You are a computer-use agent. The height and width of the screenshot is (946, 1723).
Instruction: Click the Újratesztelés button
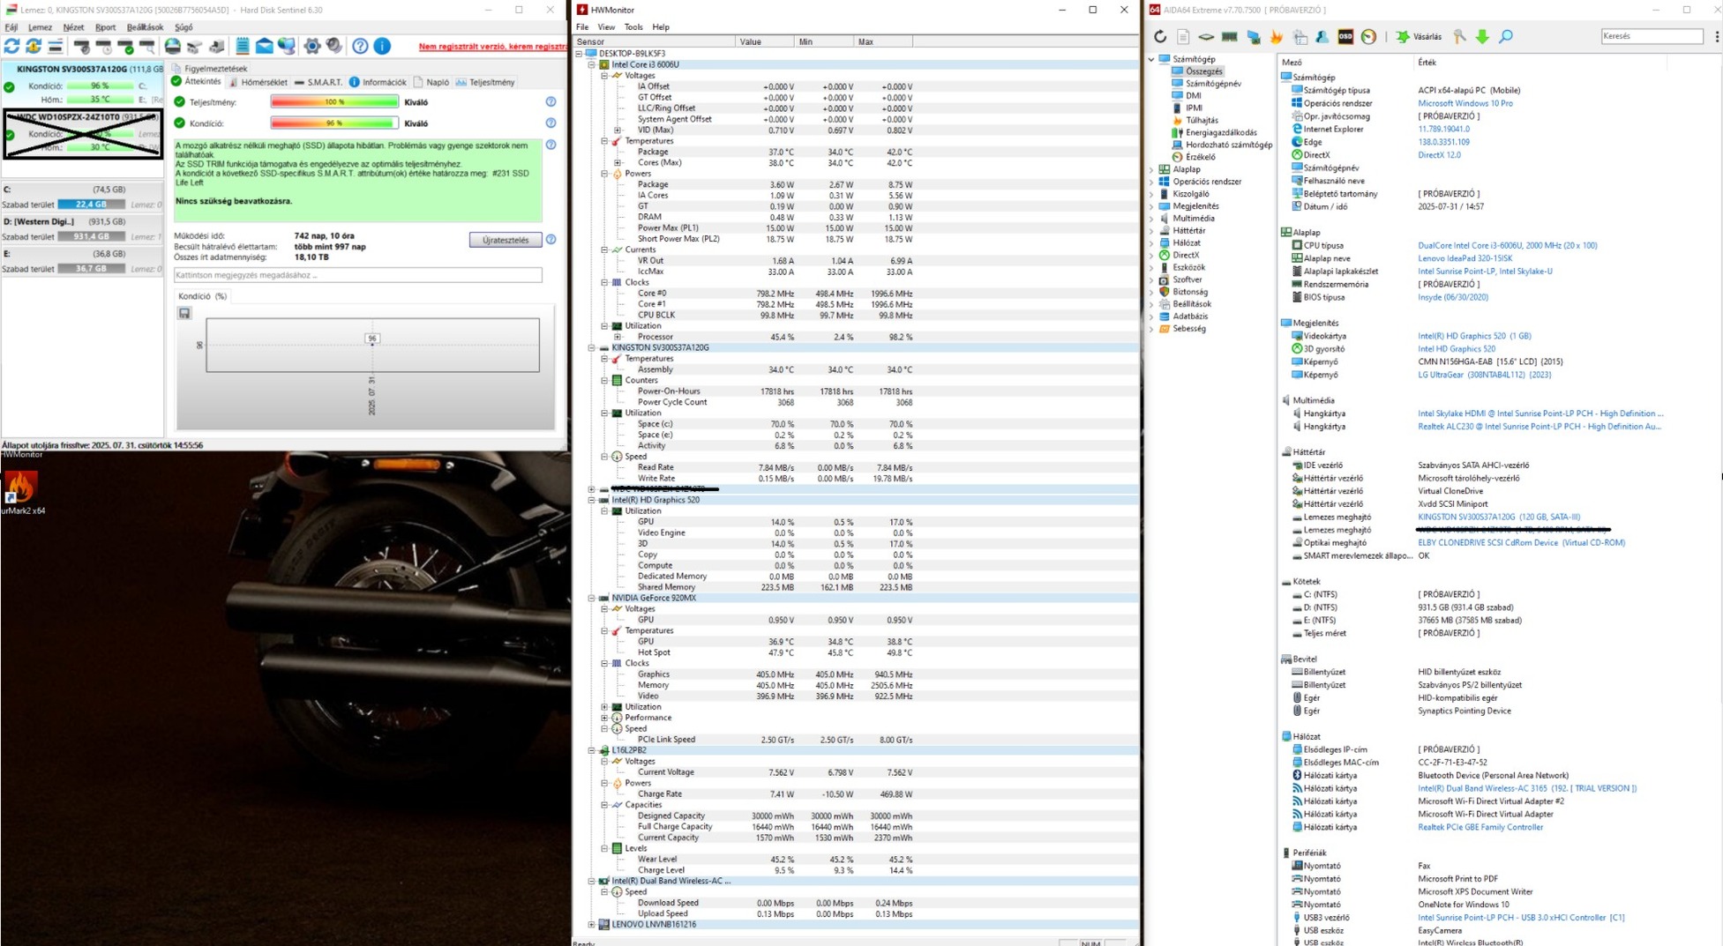coord(506,240)
